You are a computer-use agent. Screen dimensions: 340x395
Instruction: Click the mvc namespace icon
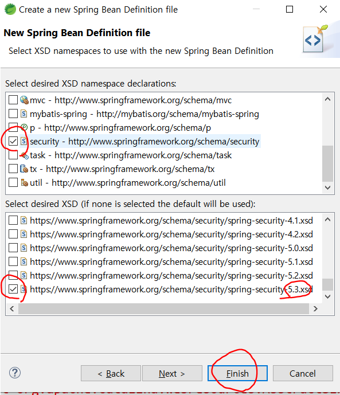[24, 100]
